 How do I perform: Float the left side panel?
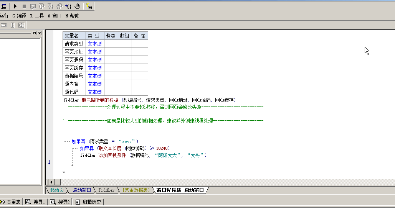35,33
